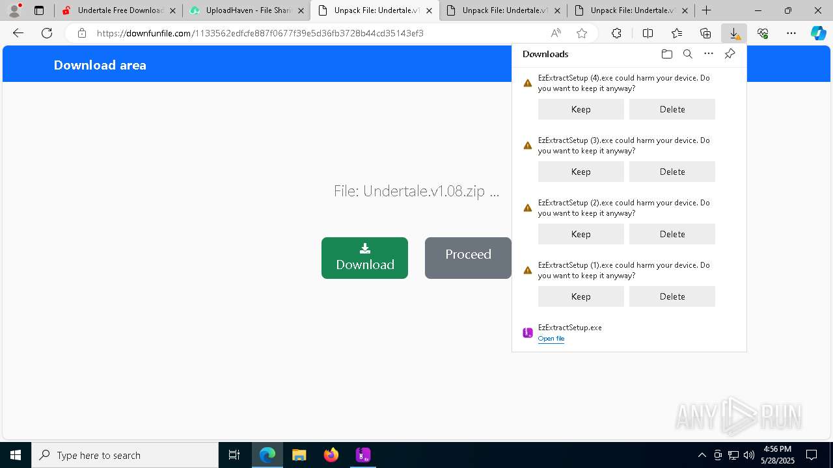Open the volume control in tray
Viewport: 833px width, 468px height.
pyautogui.click(x=748, y=455)
